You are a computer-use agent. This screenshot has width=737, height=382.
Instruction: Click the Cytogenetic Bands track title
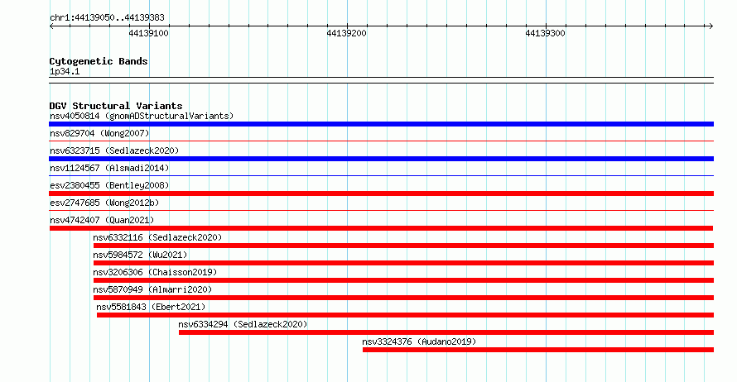(99, 61)
